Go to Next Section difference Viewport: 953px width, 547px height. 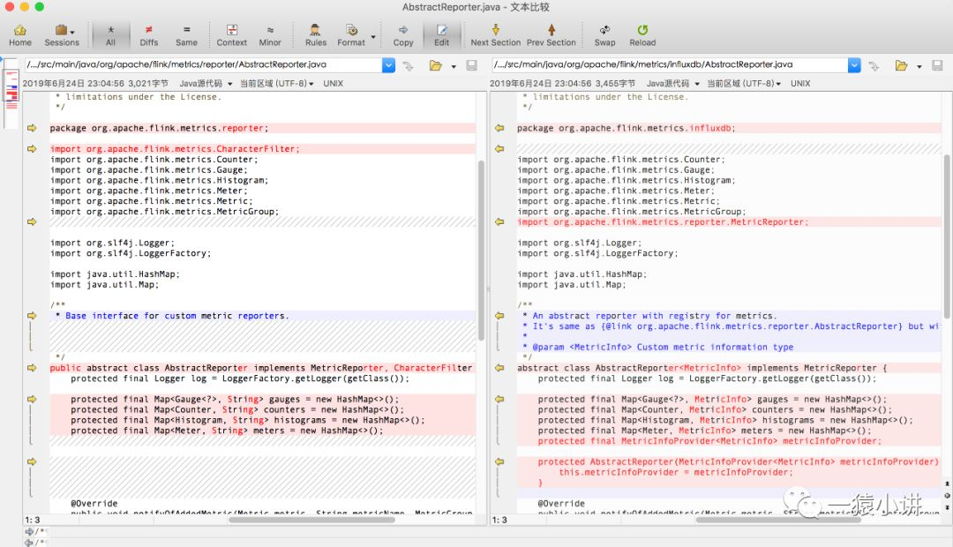pos(495,35)
